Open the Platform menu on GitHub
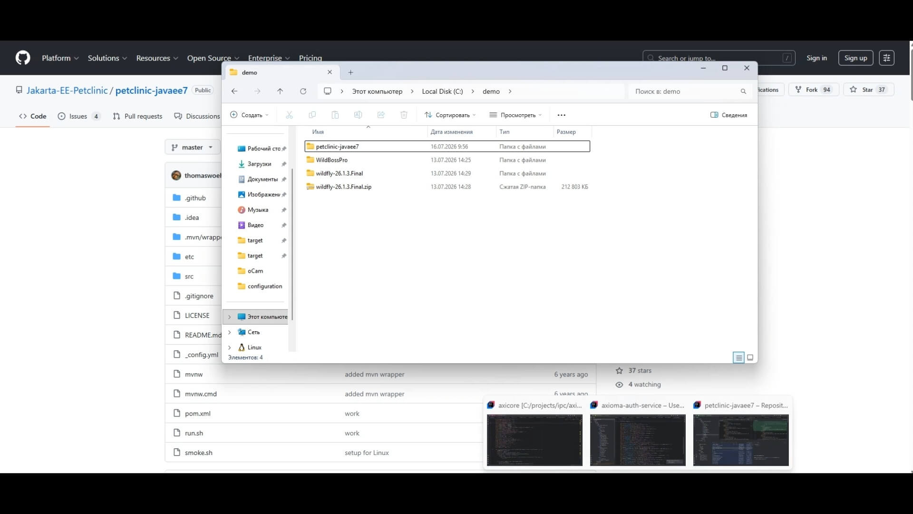This screenshot has width=913, height=514. tap(60, 58)
